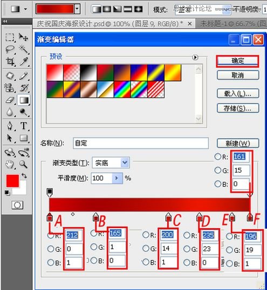Select the Zoom tool
Image resolution: width=267 pixels, height=290 pixels.
23,164
